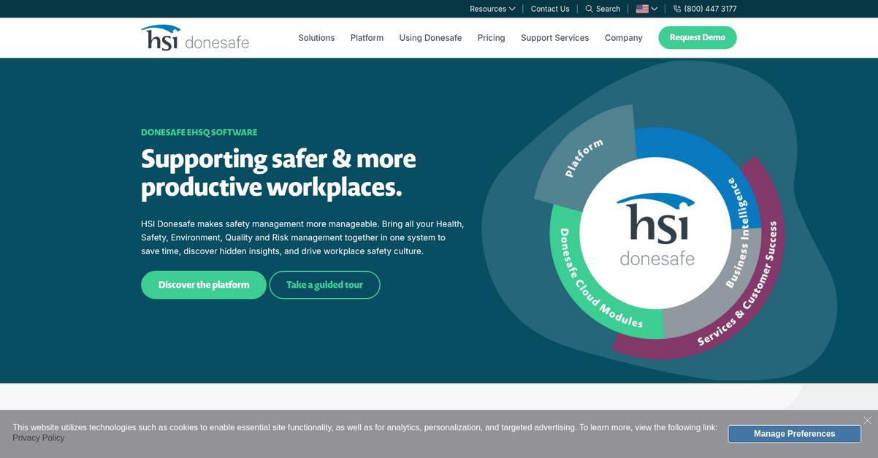Click the Business Intelligence wheel segment

(738, 234)
